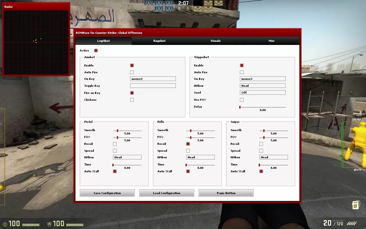Viewport: 366px width, 229px height.
Task: Click the Radar window title
Action: coord(9,7)
